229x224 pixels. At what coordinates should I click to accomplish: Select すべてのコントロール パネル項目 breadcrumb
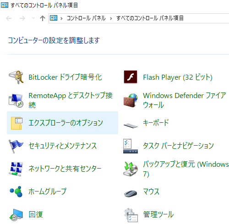tap(150, 18)
